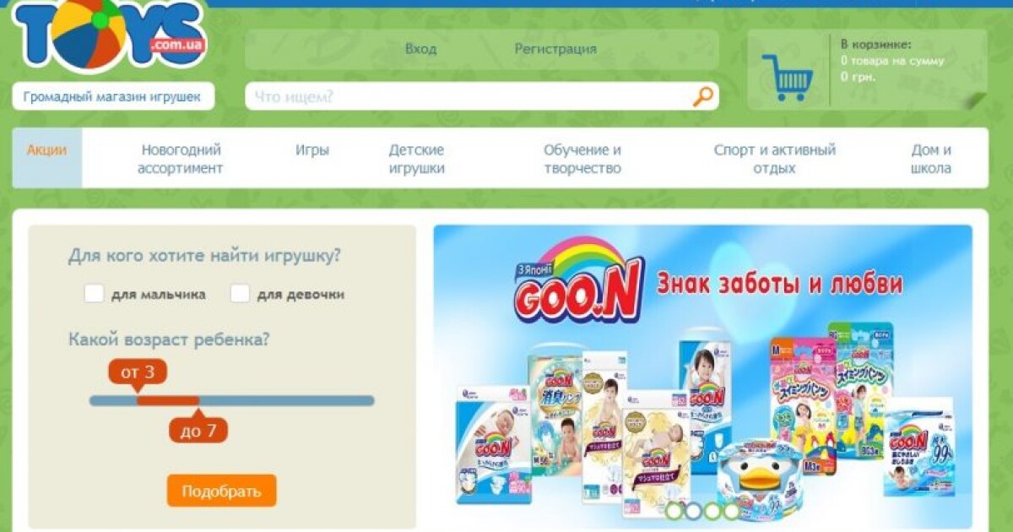Screen dimensions: 1013x532
Task: Select the fourth banner carousel dot
Action: [x=731, y=511]
